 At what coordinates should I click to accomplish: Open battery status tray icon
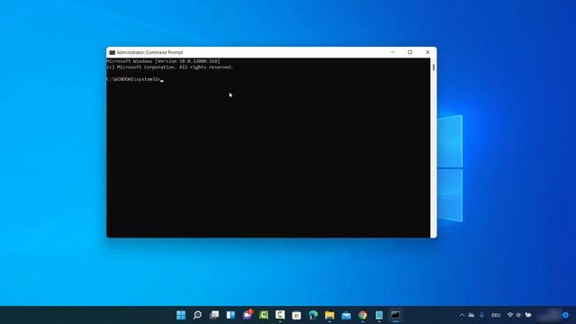(528, 315)
